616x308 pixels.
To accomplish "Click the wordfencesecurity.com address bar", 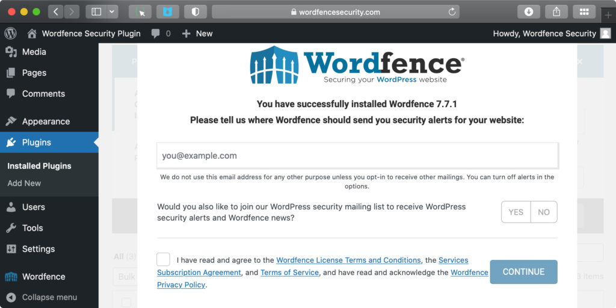I will 336,12.
